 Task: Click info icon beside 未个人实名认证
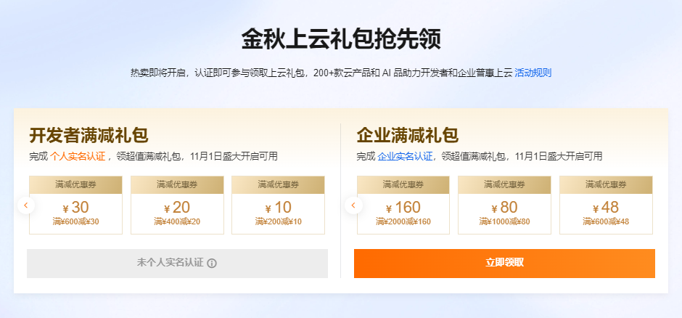tap(212, 264)
